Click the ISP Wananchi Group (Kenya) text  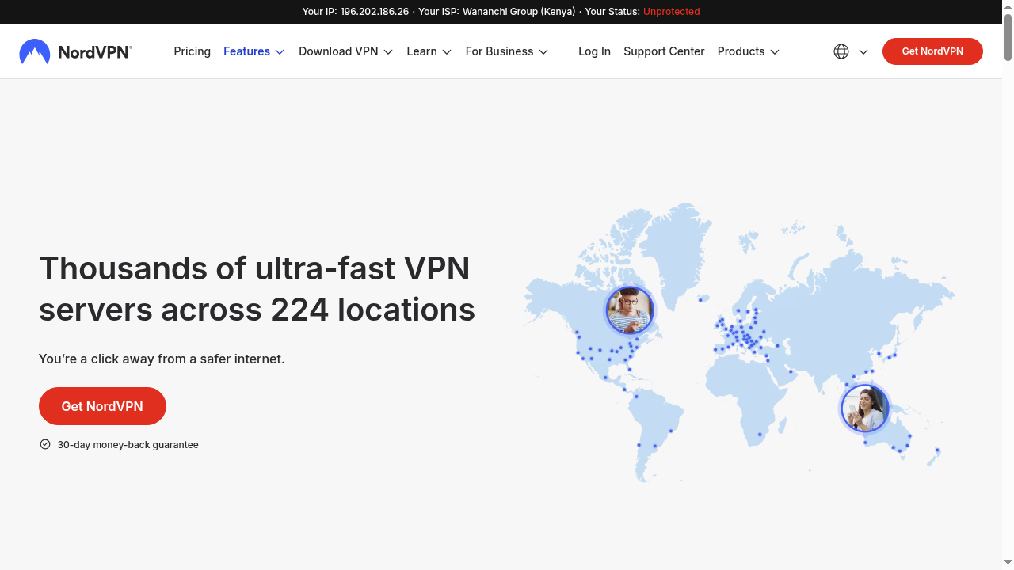point(519,12)
